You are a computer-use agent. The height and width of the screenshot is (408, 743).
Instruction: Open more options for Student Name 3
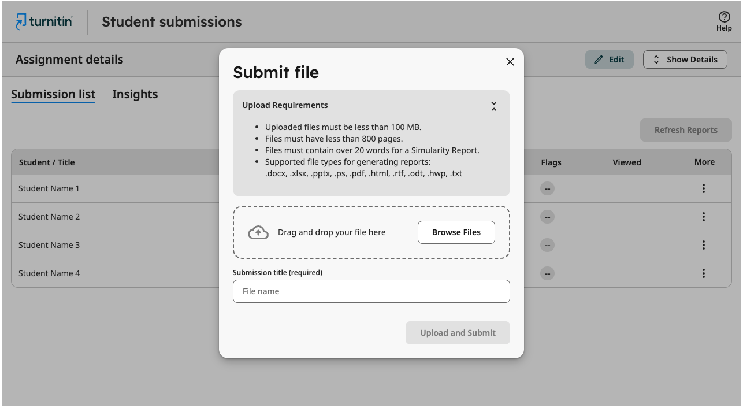(703, 245)
